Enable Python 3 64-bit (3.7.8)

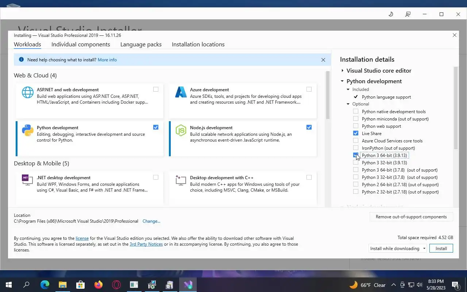[x=356, y=170]
